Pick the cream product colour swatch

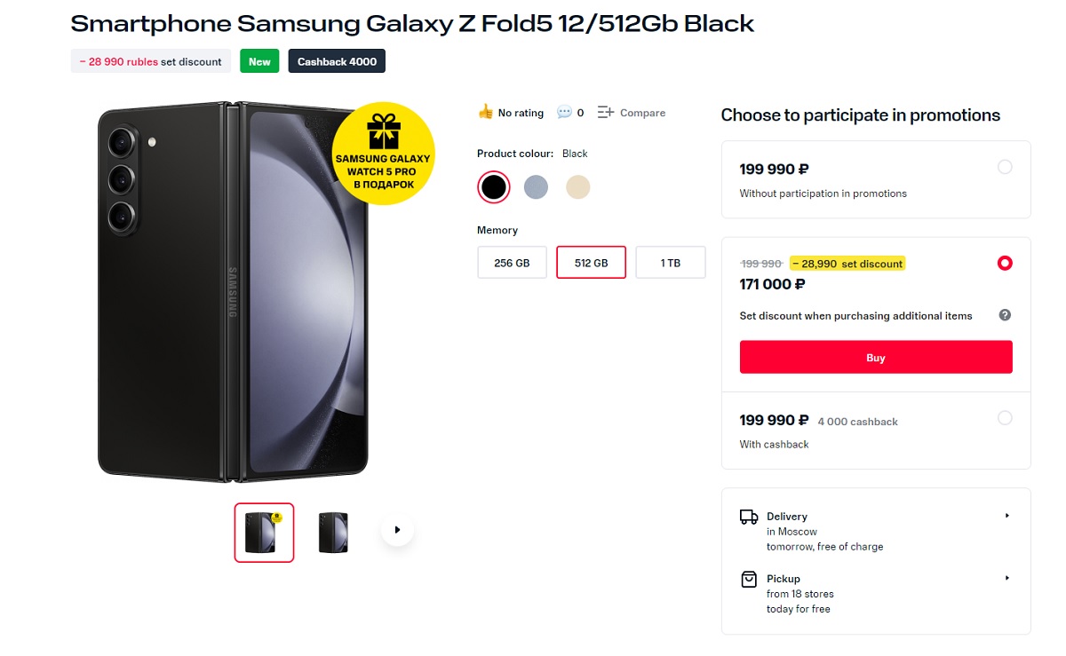pyautogui.click(x=578, y=186)
